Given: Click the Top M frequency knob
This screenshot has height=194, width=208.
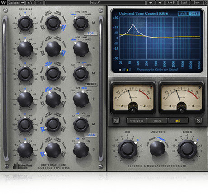Looking at the screenshot, I should point(81,23).
